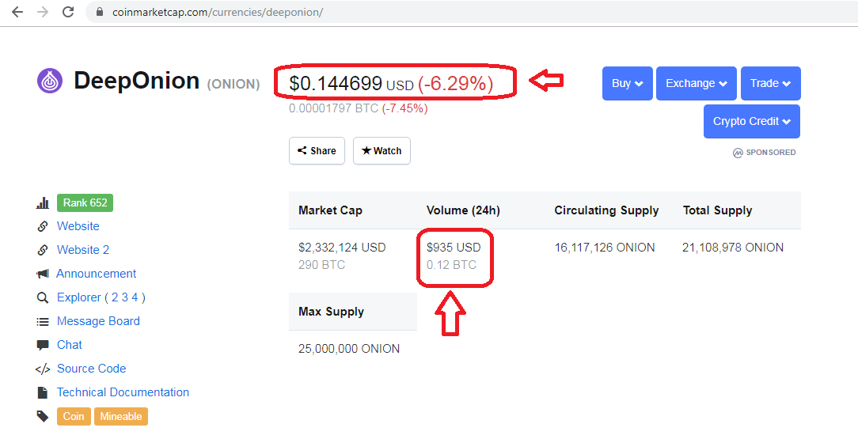Click the Mineable tag
858x439 pixels.
[x=121, y=417]
